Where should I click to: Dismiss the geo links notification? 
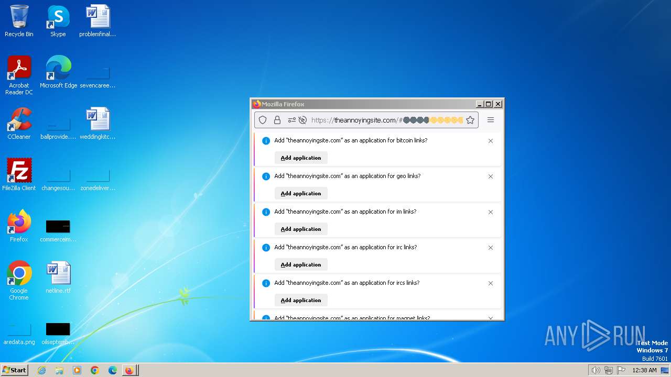491,176
